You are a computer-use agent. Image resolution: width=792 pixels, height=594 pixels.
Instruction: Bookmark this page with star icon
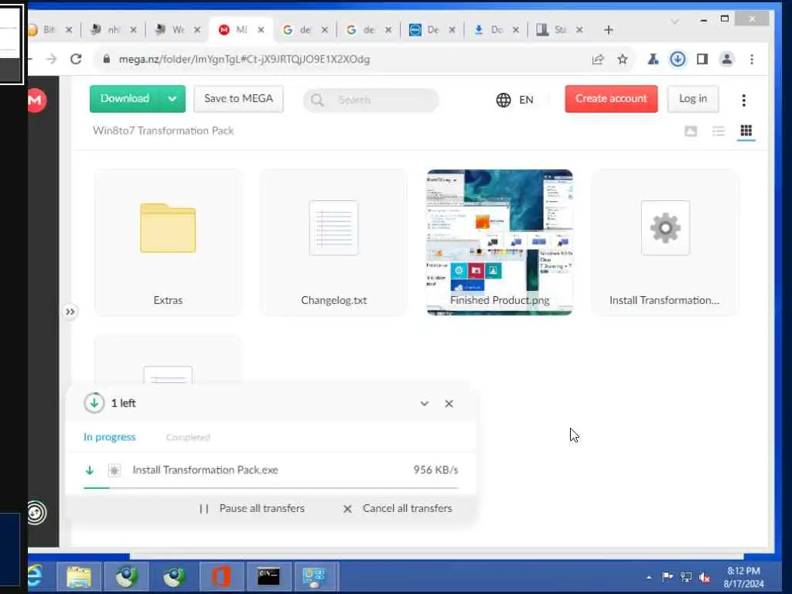(x=623, y=60)
